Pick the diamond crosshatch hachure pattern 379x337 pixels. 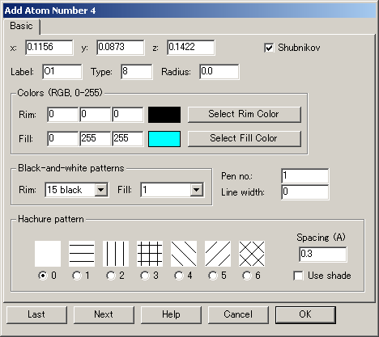[x=252, y=254]
